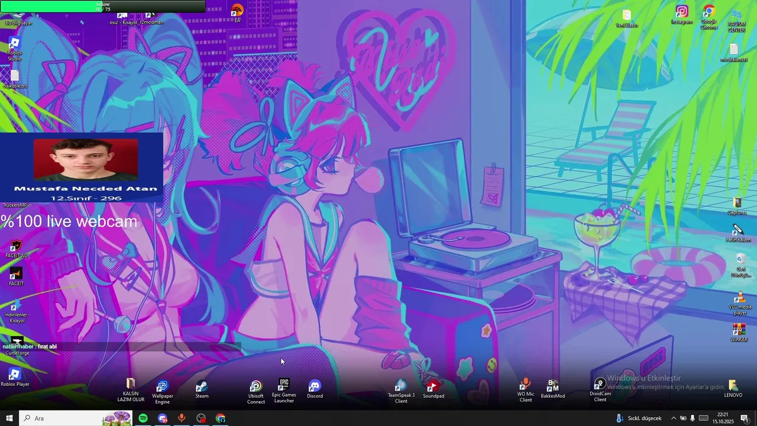Open the touch keyboard tray icon
The image size is (757, 426).
[x=704, y=418]
